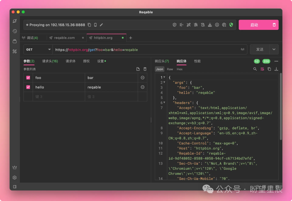Click the reqable value cell

(111, 87)
